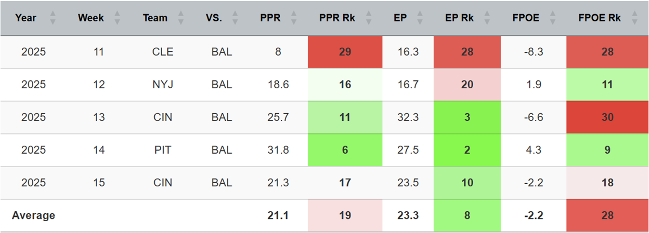The width and height of the screenshot is (649, 233).
Task: Click the PPR column header text
Action: [270, 18]
